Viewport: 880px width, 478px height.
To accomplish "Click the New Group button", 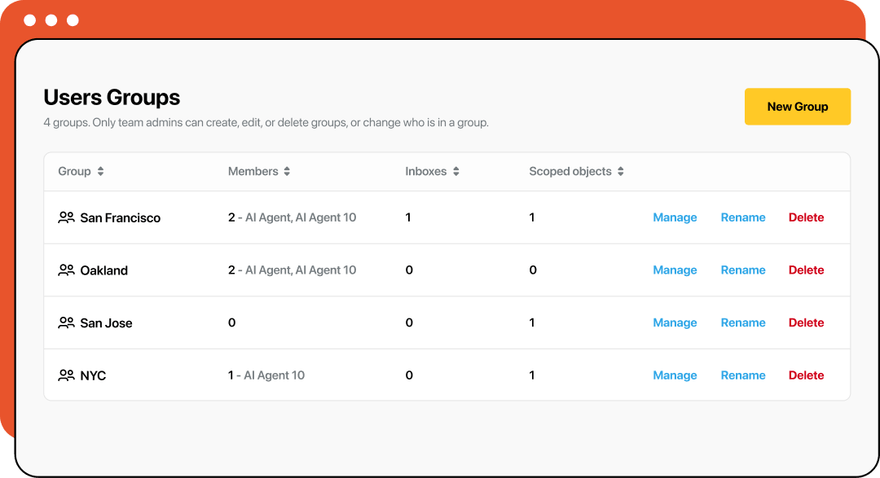I will [x=798, y=107].
